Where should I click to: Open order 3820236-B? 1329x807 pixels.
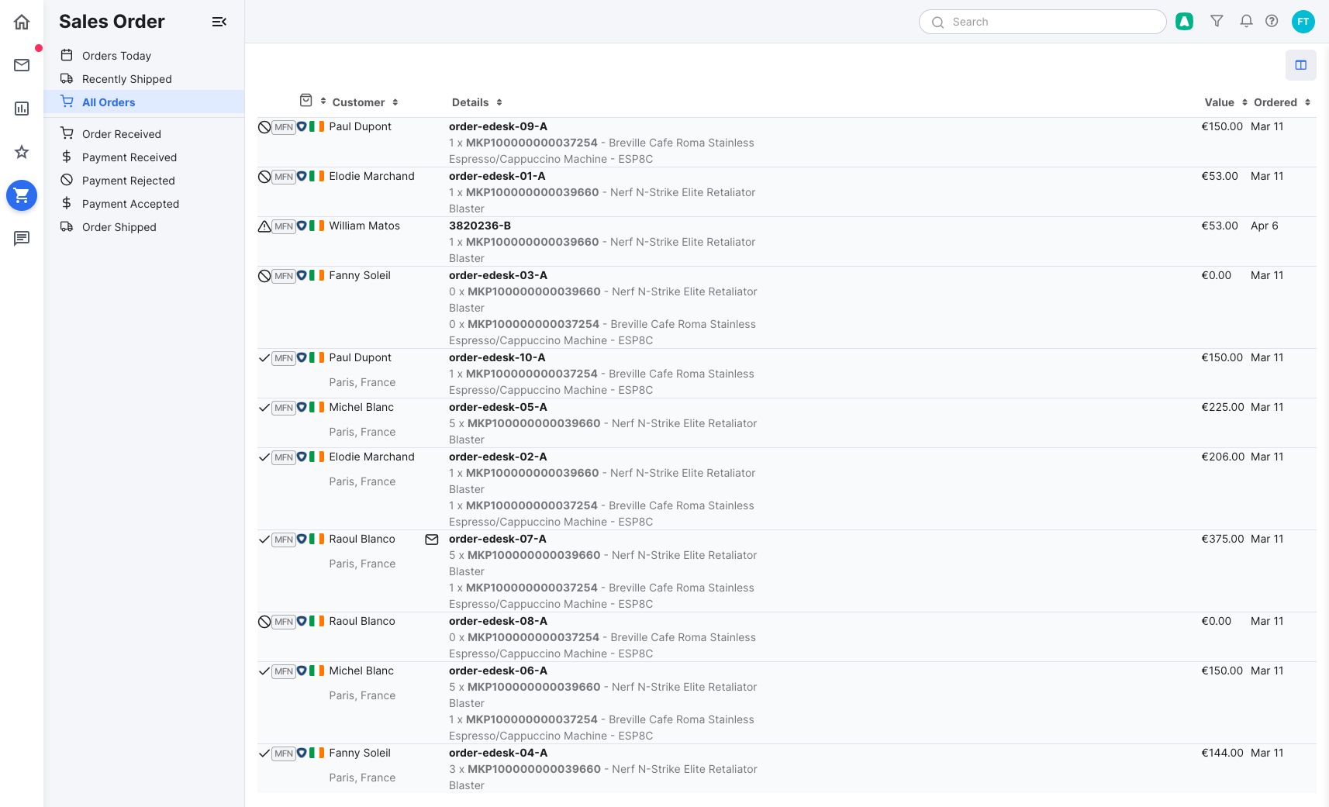click(x=480, y=226)
